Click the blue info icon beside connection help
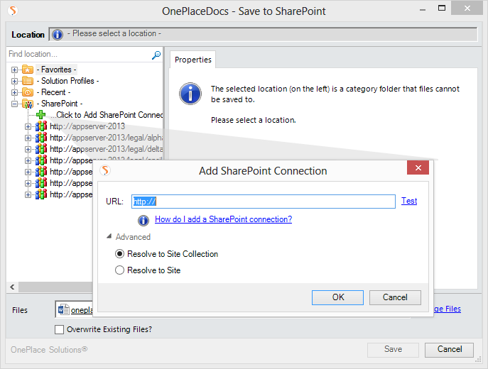 tap(143, 220)
